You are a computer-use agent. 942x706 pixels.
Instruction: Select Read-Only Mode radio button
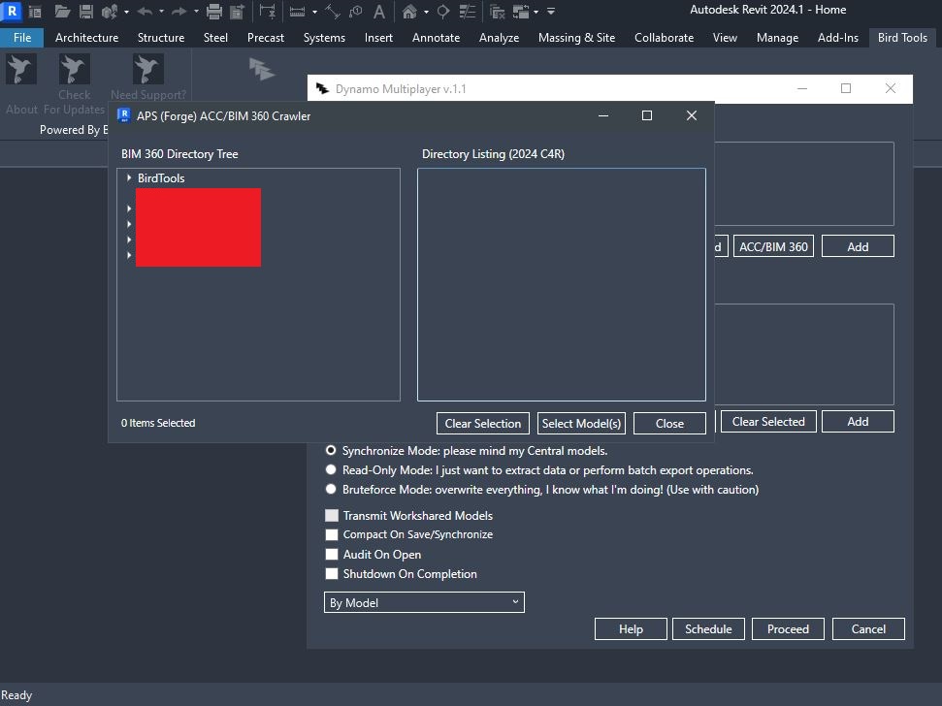click(331, 469)
